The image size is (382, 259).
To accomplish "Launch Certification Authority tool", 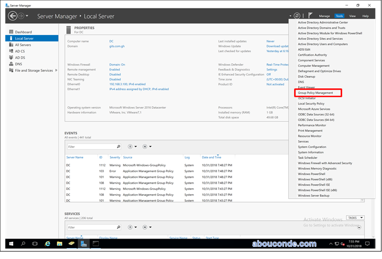I will point(312,55).
